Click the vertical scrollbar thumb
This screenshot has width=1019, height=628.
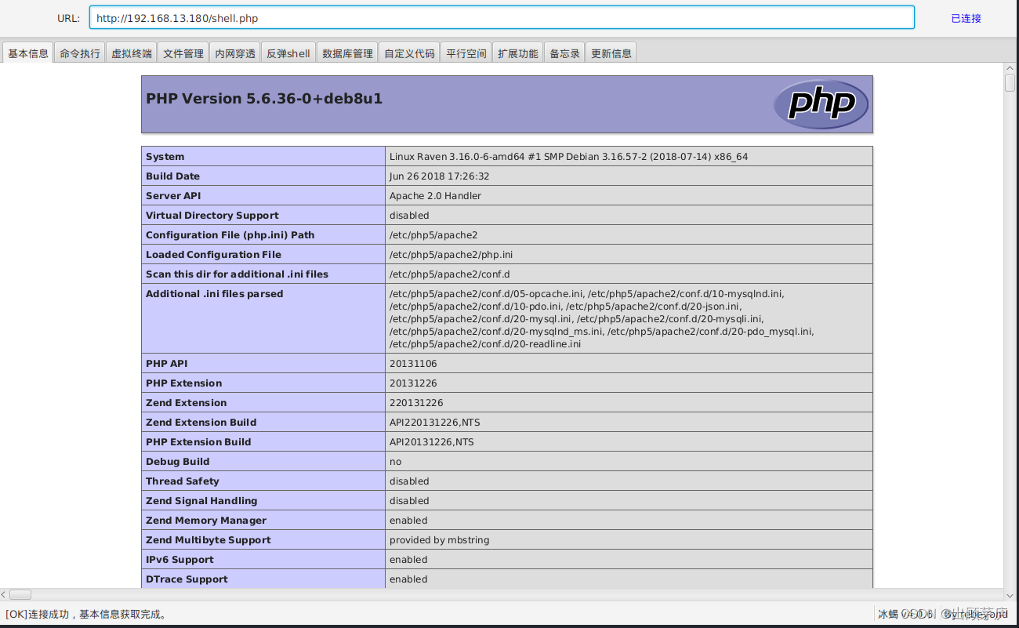[1010, 83]
